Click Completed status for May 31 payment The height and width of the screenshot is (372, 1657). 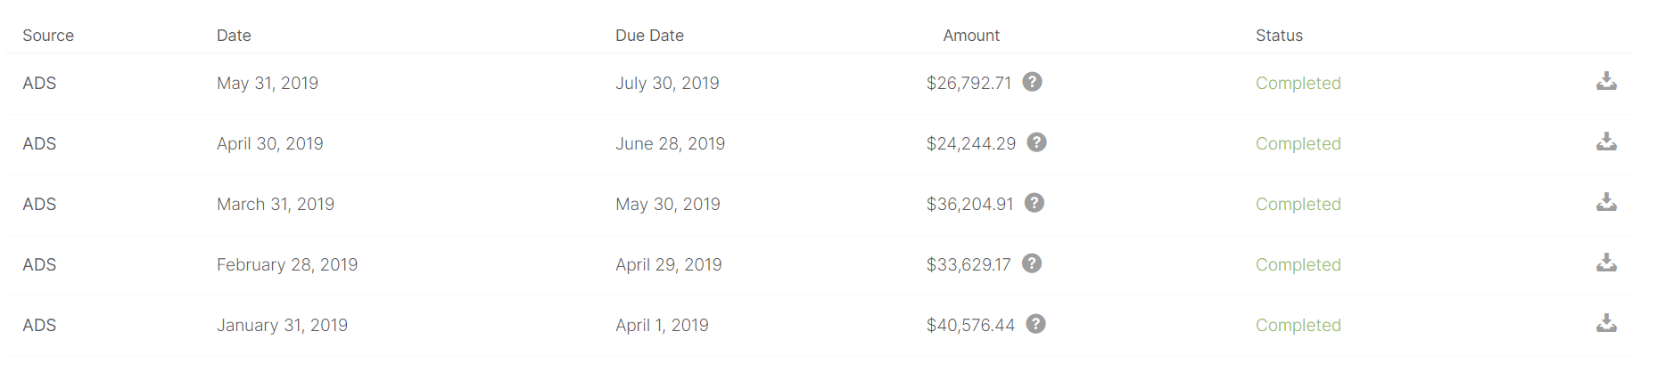[1298, 84]
